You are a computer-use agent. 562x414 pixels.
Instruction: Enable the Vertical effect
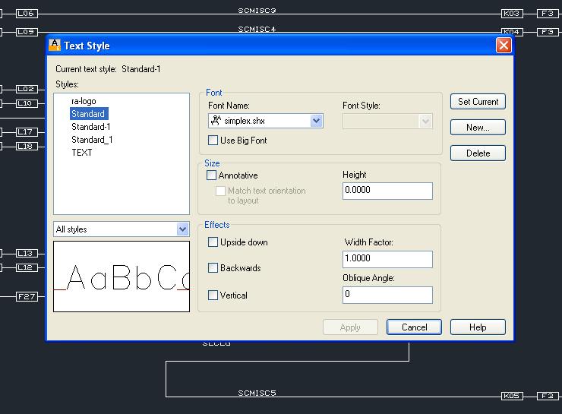213,295
